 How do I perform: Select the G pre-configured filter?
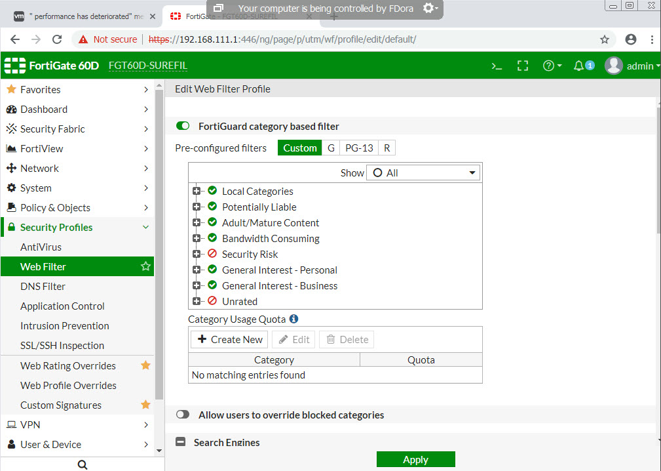click(331, 148)
